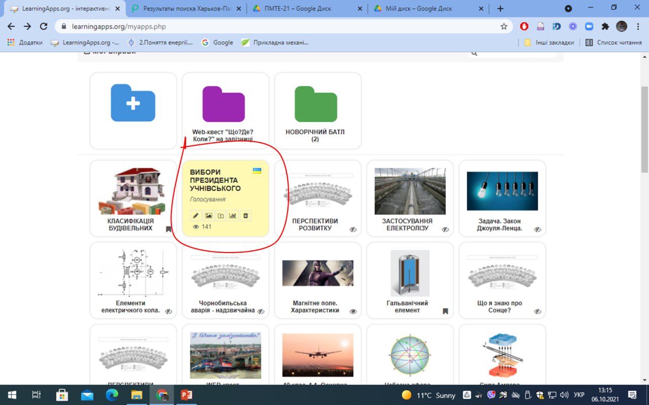The height and width of the screenshot is (405, 649).
Task: Click the ВИБОРИ ПРЕЗИДЕНТА УЧНІВСЬКОГО title
Action: point(215,180)
